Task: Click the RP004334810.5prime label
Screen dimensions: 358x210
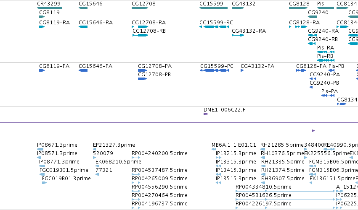Action: coord(263,187)
